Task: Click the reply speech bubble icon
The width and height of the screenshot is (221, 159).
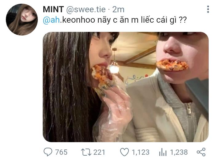Action: [48, 152]
